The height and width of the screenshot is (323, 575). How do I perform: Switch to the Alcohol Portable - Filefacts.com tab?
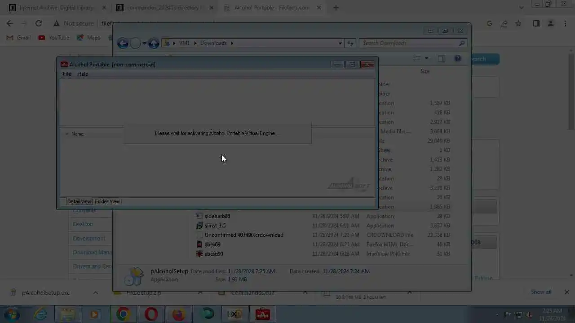point(272,8)
